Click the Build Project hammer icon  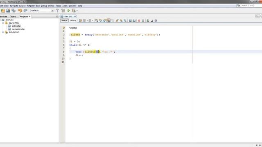tap(57, 11)
